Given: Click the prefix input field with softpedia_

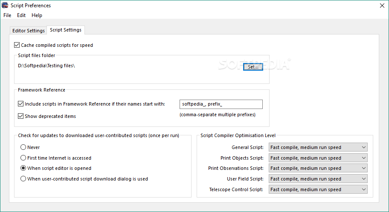Looking at the screenshot, I should [221, 104].
